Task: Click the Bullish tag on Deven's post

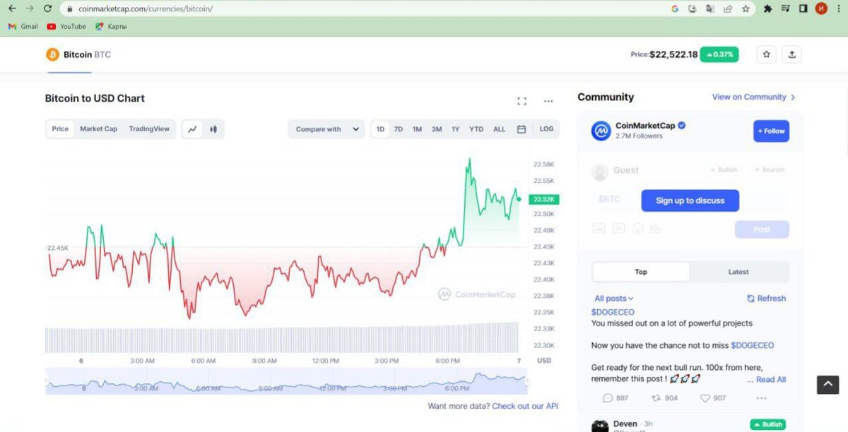Action: pos(768,424)
